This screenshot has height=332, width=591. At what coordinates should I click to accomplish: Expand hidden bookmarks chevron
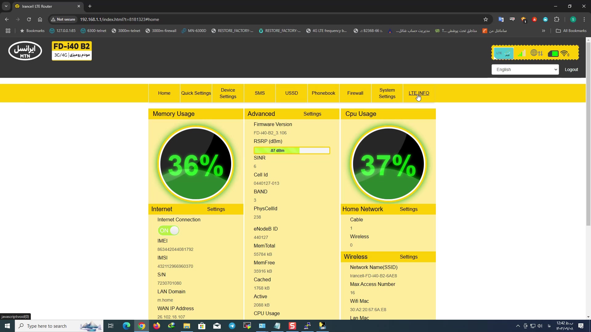pyautogui.click(x=544, y=31)
